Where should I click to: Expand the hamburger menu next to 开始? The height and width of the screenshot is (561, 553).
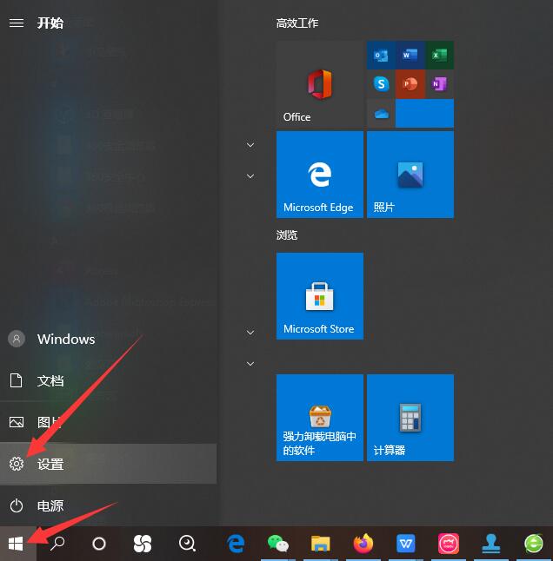[x=17, y=23]
